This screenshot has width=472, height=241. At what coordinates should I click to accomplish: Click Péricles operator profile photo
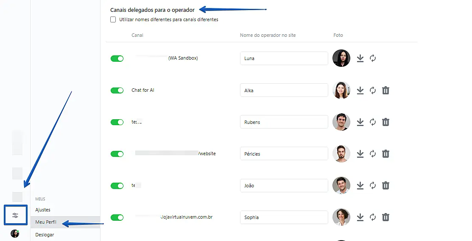(341, 154)
